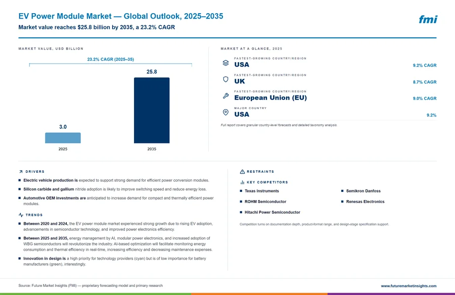This screenshot has height=295, width=455.
Task: Click the light blue 2025 bar
Action: tap(63, 138)
